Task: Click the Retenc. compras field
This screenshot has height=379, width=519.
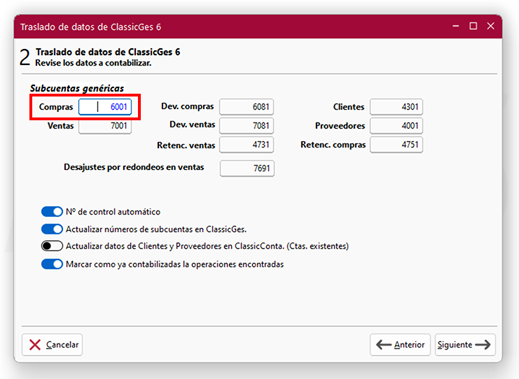Action: 396,145
